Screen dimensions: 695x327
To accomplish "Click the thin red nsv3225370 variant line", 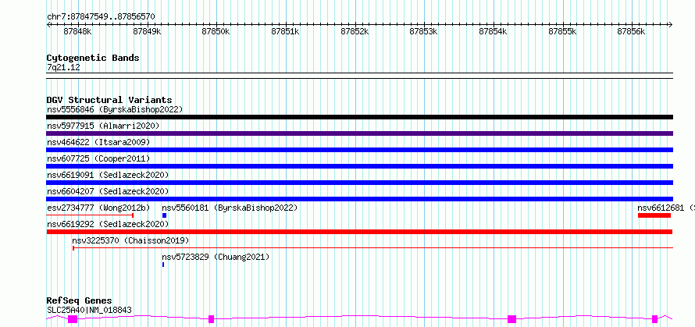I will point(372,248).
